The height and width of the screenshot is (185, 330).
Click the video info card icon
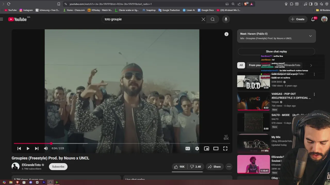pos(226,34)
